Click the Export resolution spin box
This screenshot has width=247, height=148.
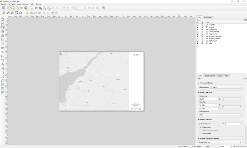coord(231,124)
